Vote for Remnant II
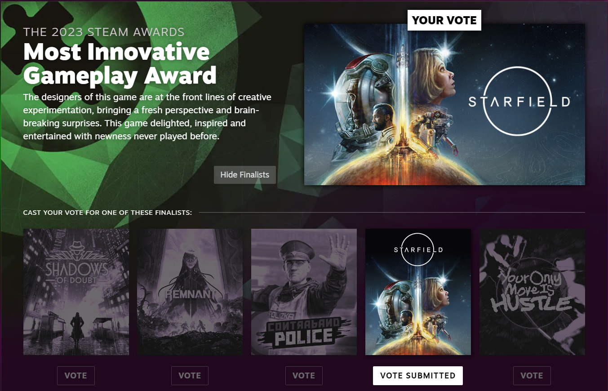The height and width of the screenshot is (391, 608). pyautogui.click(x=190, y=376)
